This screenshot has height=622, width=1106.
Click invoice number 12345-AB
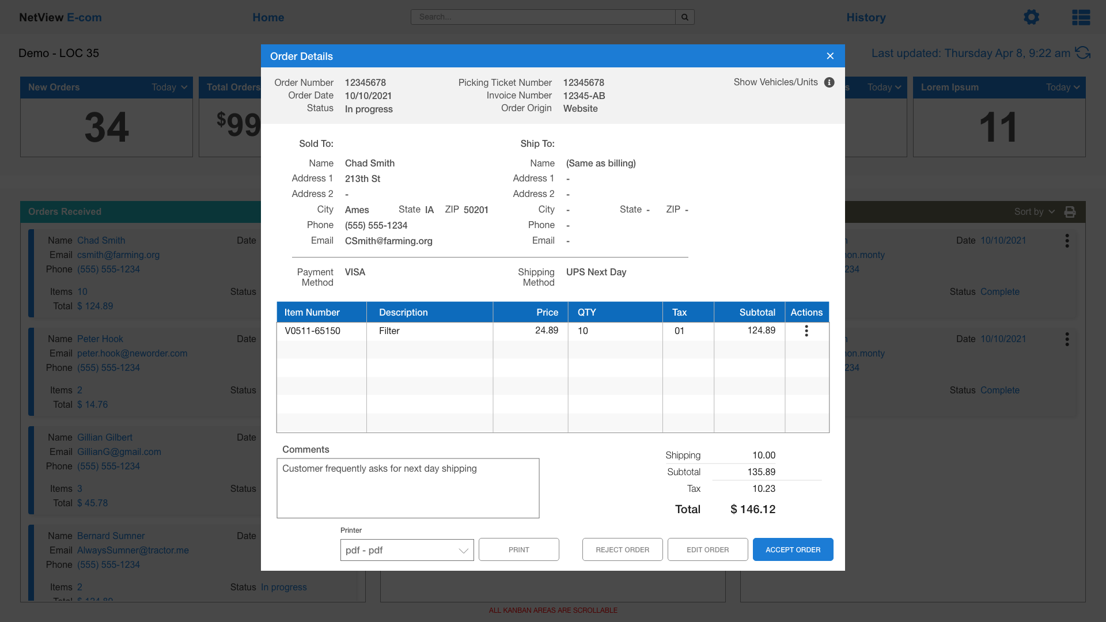pyautogui.click(x=584, y=96)
